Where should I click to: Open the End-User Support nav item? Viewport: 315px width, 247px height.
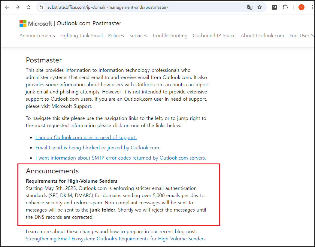click(x=302, y=35)
